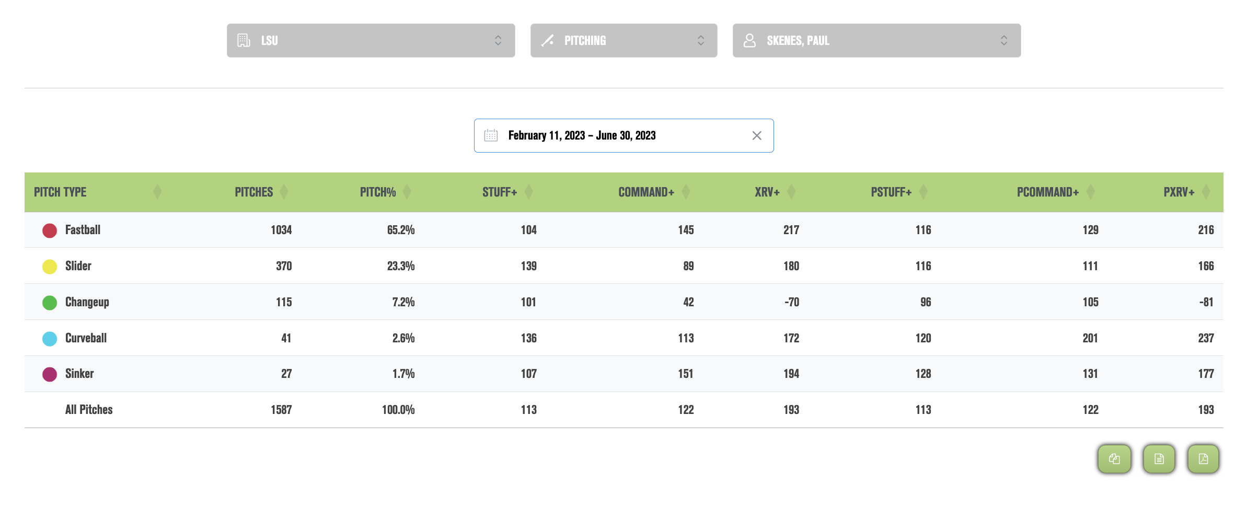Select the All Pitches row
This screenshot has width=1247, height=507.
coord(624,410)
